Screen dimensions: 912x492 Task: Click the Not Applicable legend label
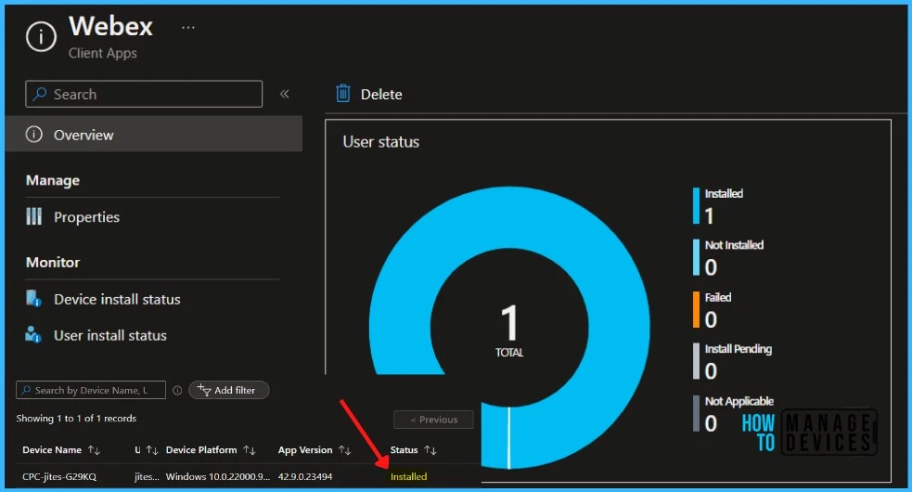[739, 401]
